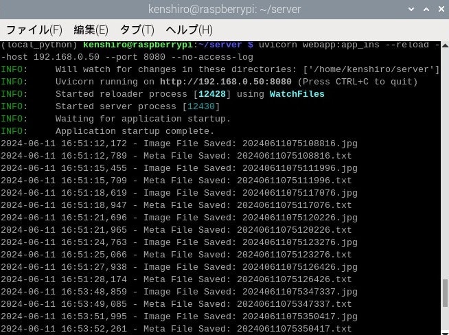Image resolution: width=449 pixels, height=335 pixels.
Task: Click filename 20240611075108816.jpg
Action: 300,143
